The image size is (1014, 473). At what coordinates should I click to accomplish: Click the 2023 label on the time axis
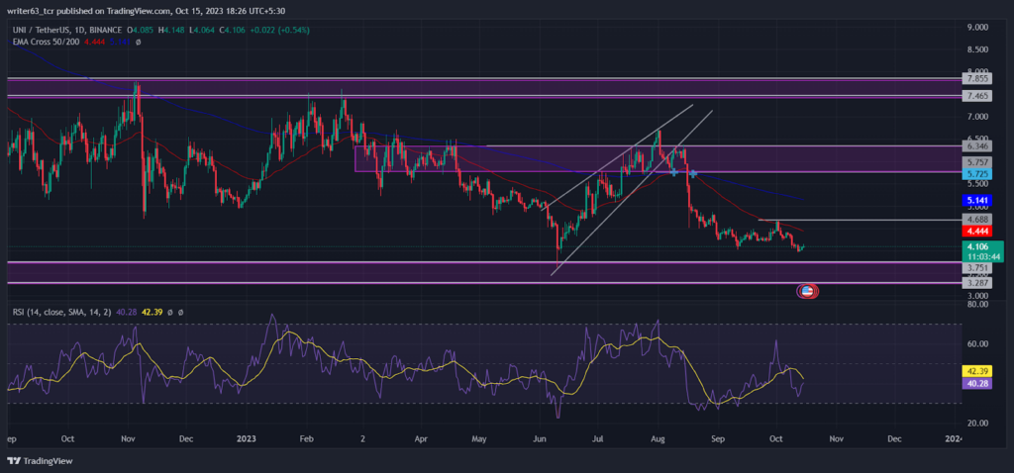pos(247,438)
